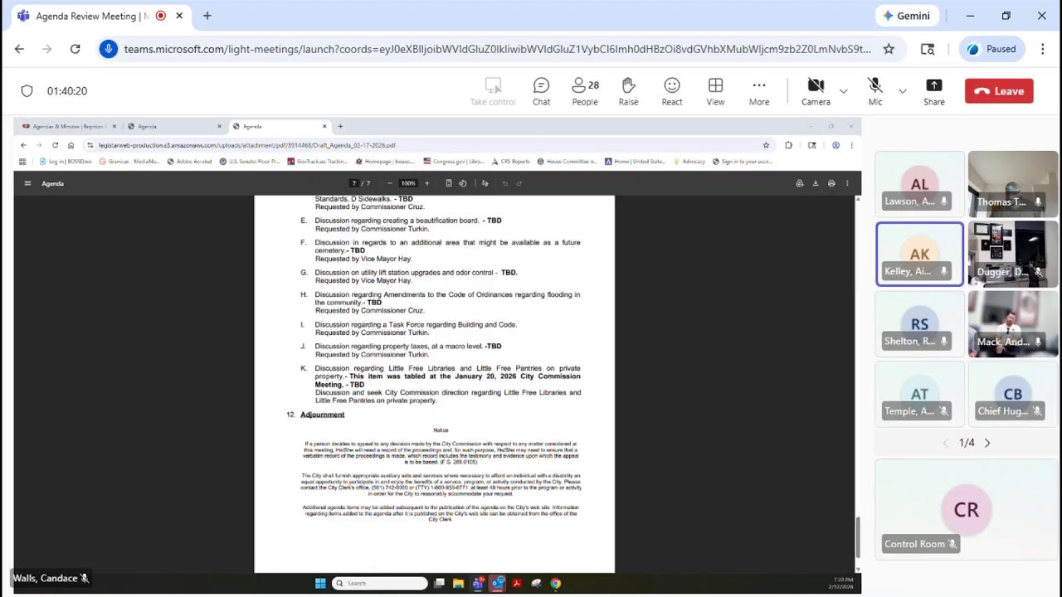Screen dimensions: 1062x597
Task: Reload the Teams page
Action: (x=75, y=49)
